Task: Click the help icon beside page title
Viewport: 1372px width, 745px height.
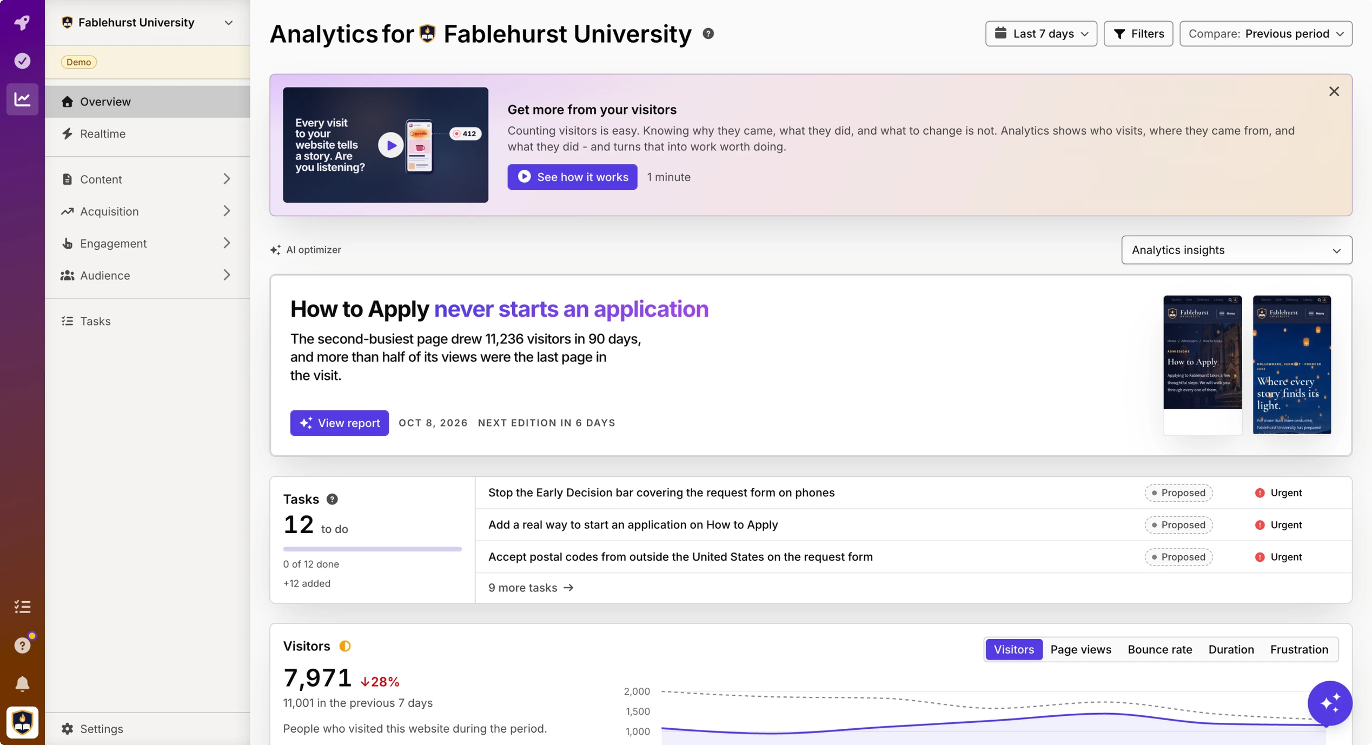Action: tap(708, 34)
